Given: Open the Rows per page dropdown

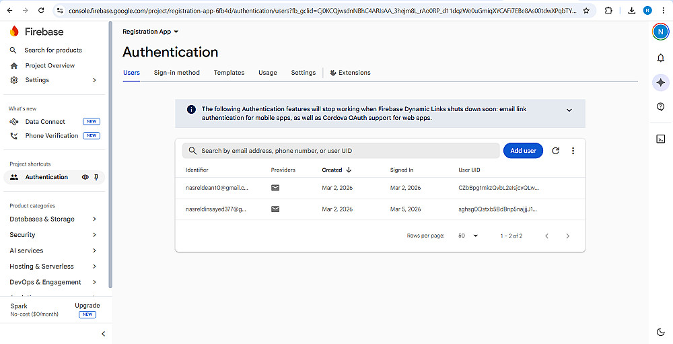Looking at the screenshot, I should tap(468, 236).
